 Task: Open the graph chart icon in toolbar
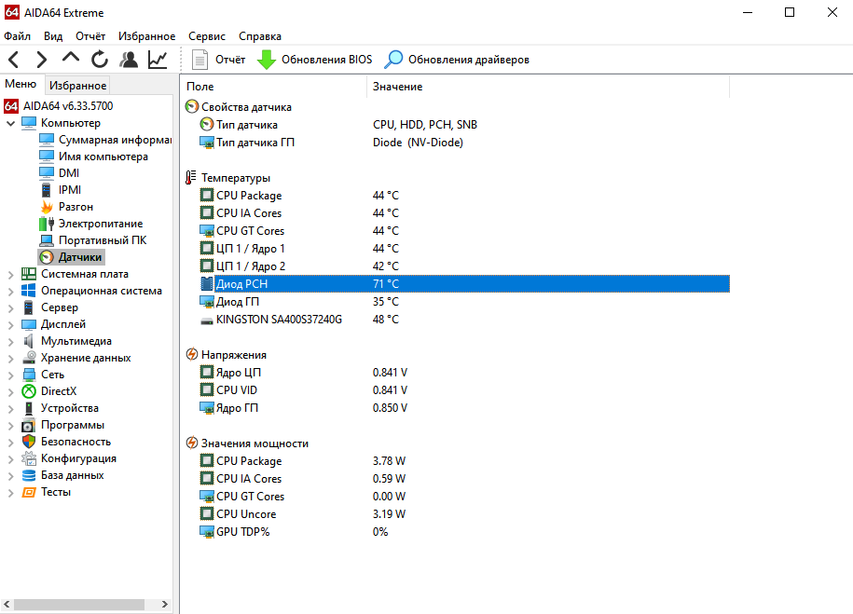click(x=158, y=60)
